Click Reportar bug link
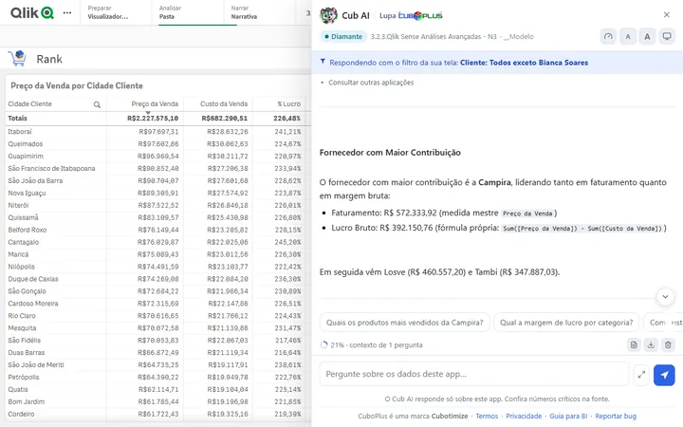 [x=616, y=417]
